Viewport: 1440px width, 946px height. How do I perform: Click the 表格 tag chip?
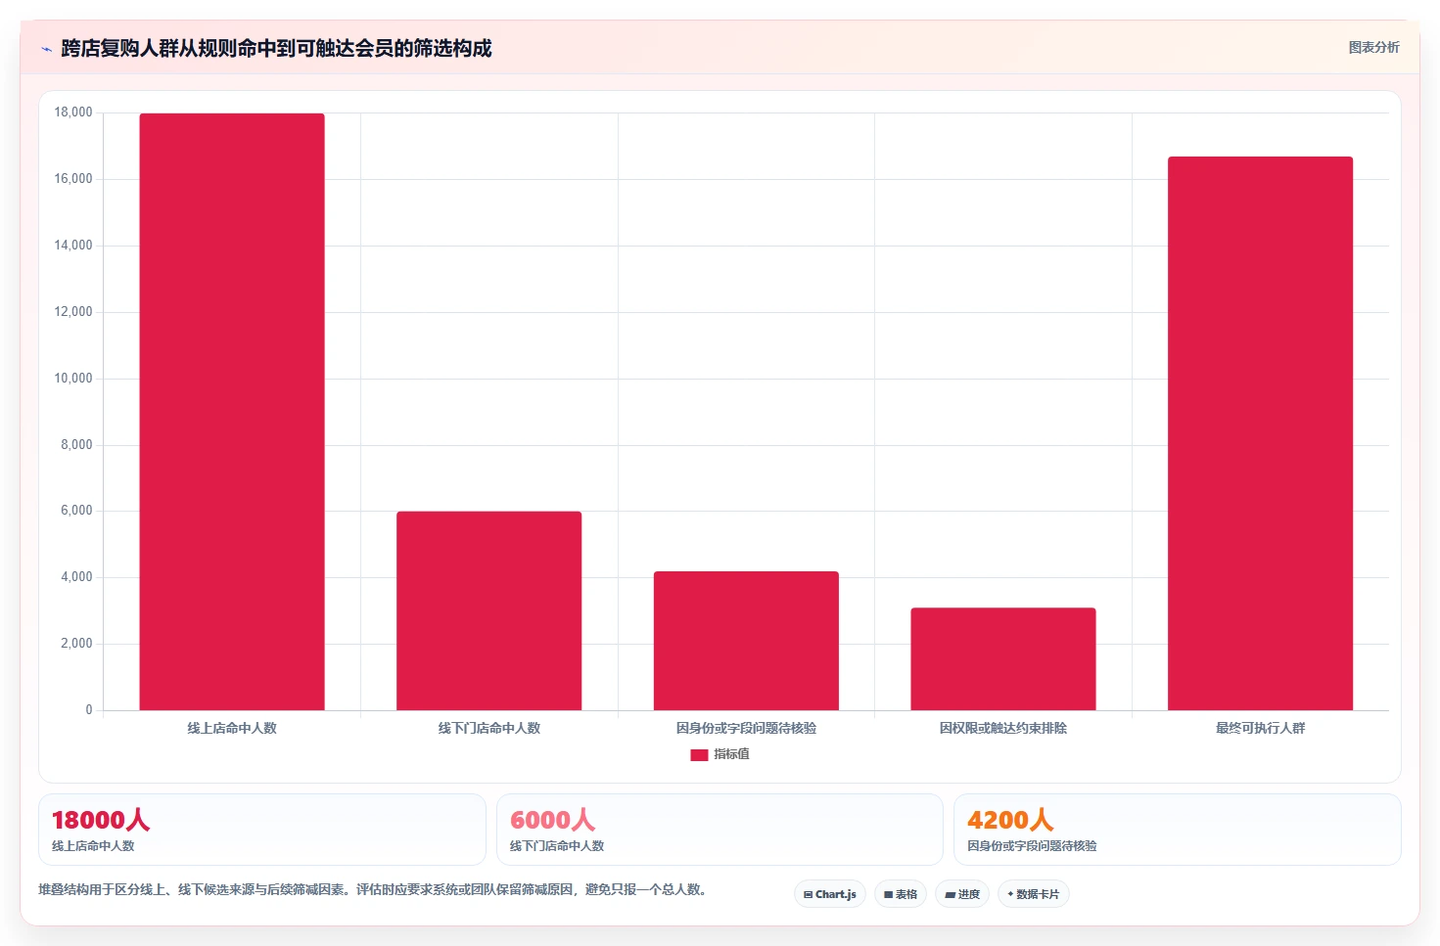[x=901, y=894]
